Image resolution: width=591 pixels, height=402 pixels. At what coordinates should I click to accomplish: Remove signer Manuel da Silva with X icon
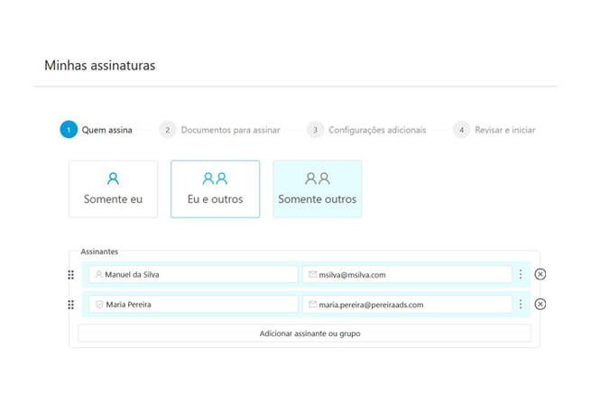[x=540, y=275]
